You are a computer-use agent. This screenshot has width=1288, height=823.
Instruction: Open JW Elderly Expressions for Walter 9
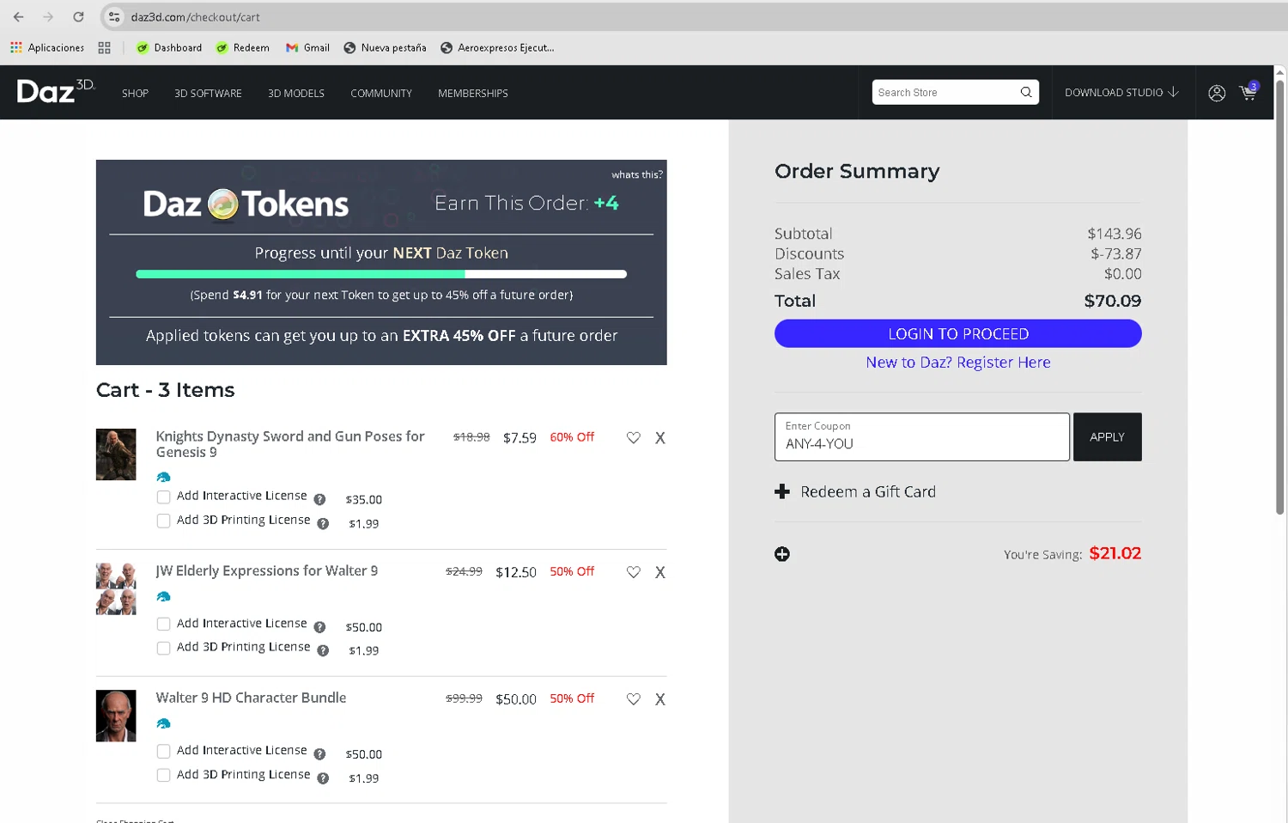click(x=267, y=570)
